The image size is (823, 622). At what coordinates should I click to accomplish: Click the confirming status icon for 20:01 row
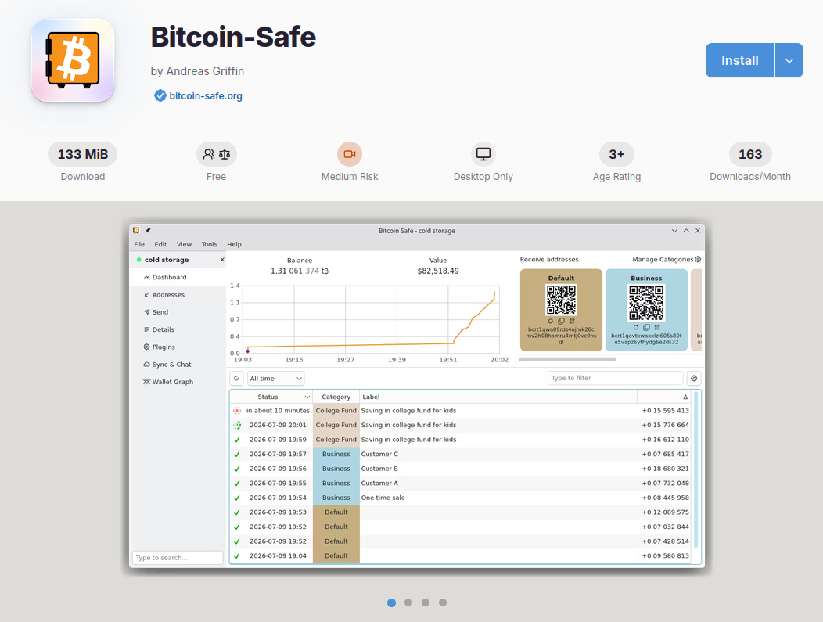pyautogui.click(x=237, y=425)
